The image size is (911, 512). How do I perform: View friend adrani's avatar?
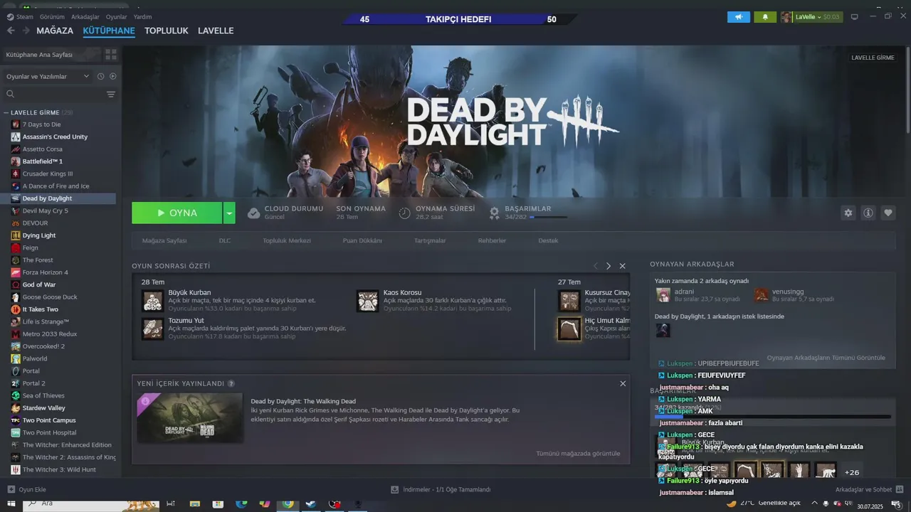pos(663,295)
